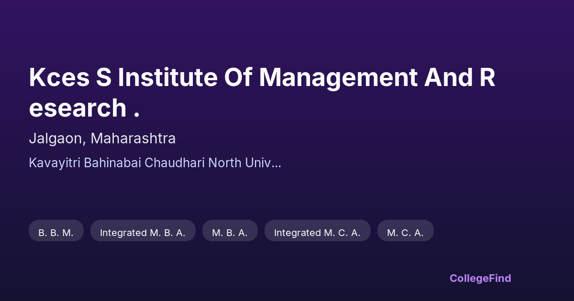Click the word Chaudhari in the university line
The height and width of the screenshot is (301, 574).
177,163
